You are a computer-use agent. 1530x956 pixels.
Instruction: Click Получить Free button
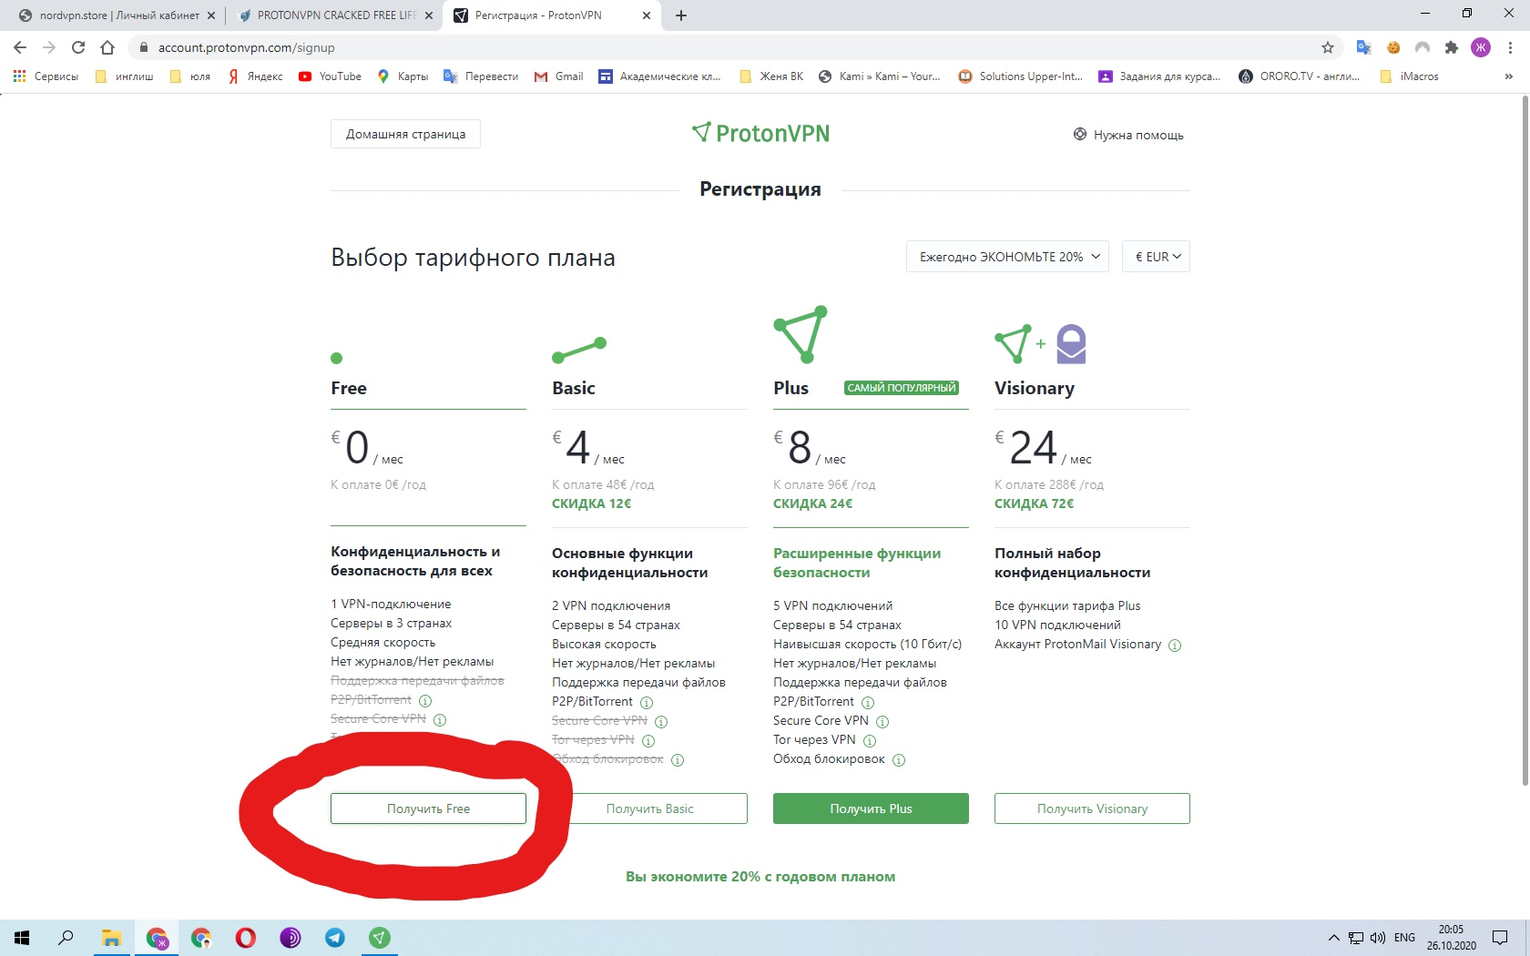428,809
